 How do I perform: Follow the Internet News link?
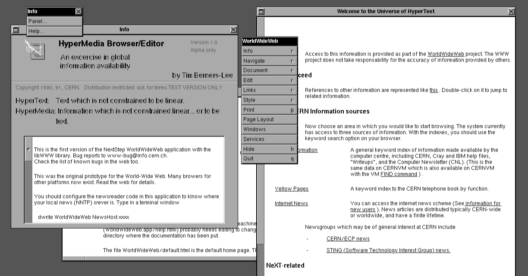click(291, 203)
